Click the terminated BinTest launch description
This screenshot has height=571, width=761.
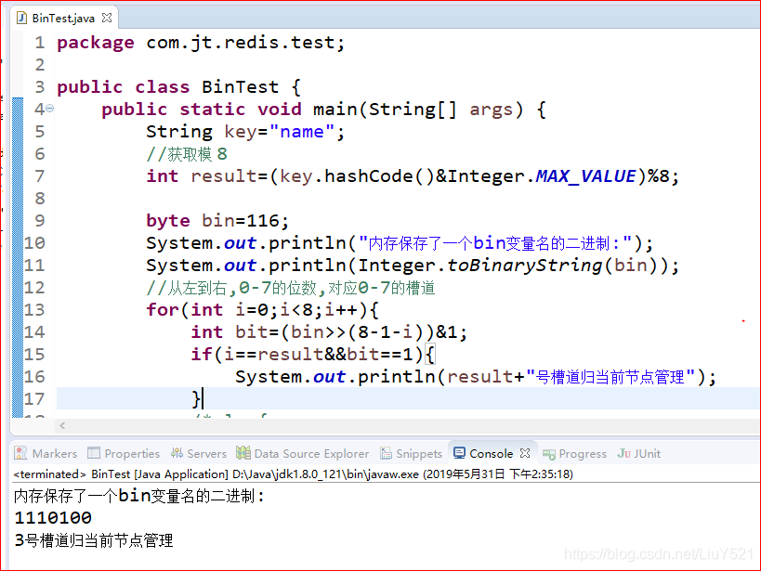coord(293,474)
